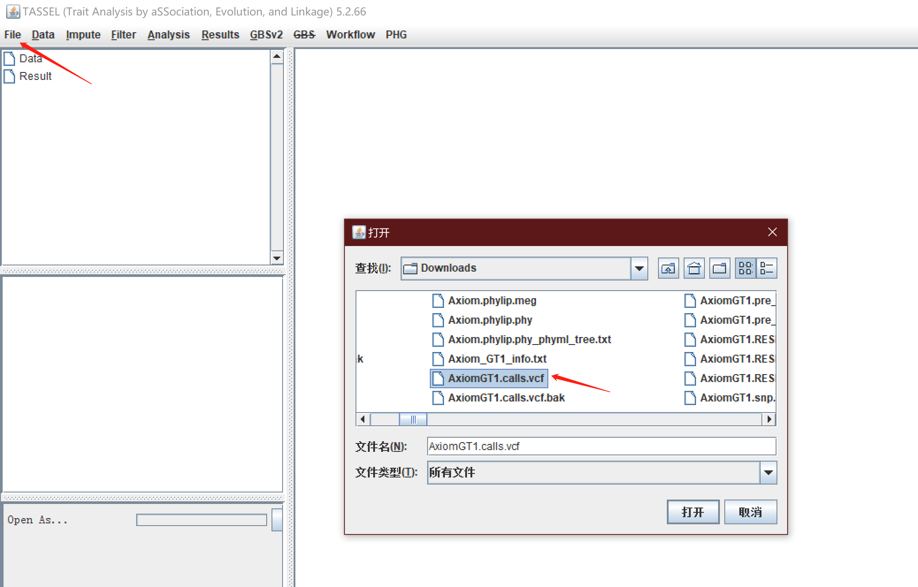
Task: Click the scroll up arrow of the data tree
Action: click(277, 57)
